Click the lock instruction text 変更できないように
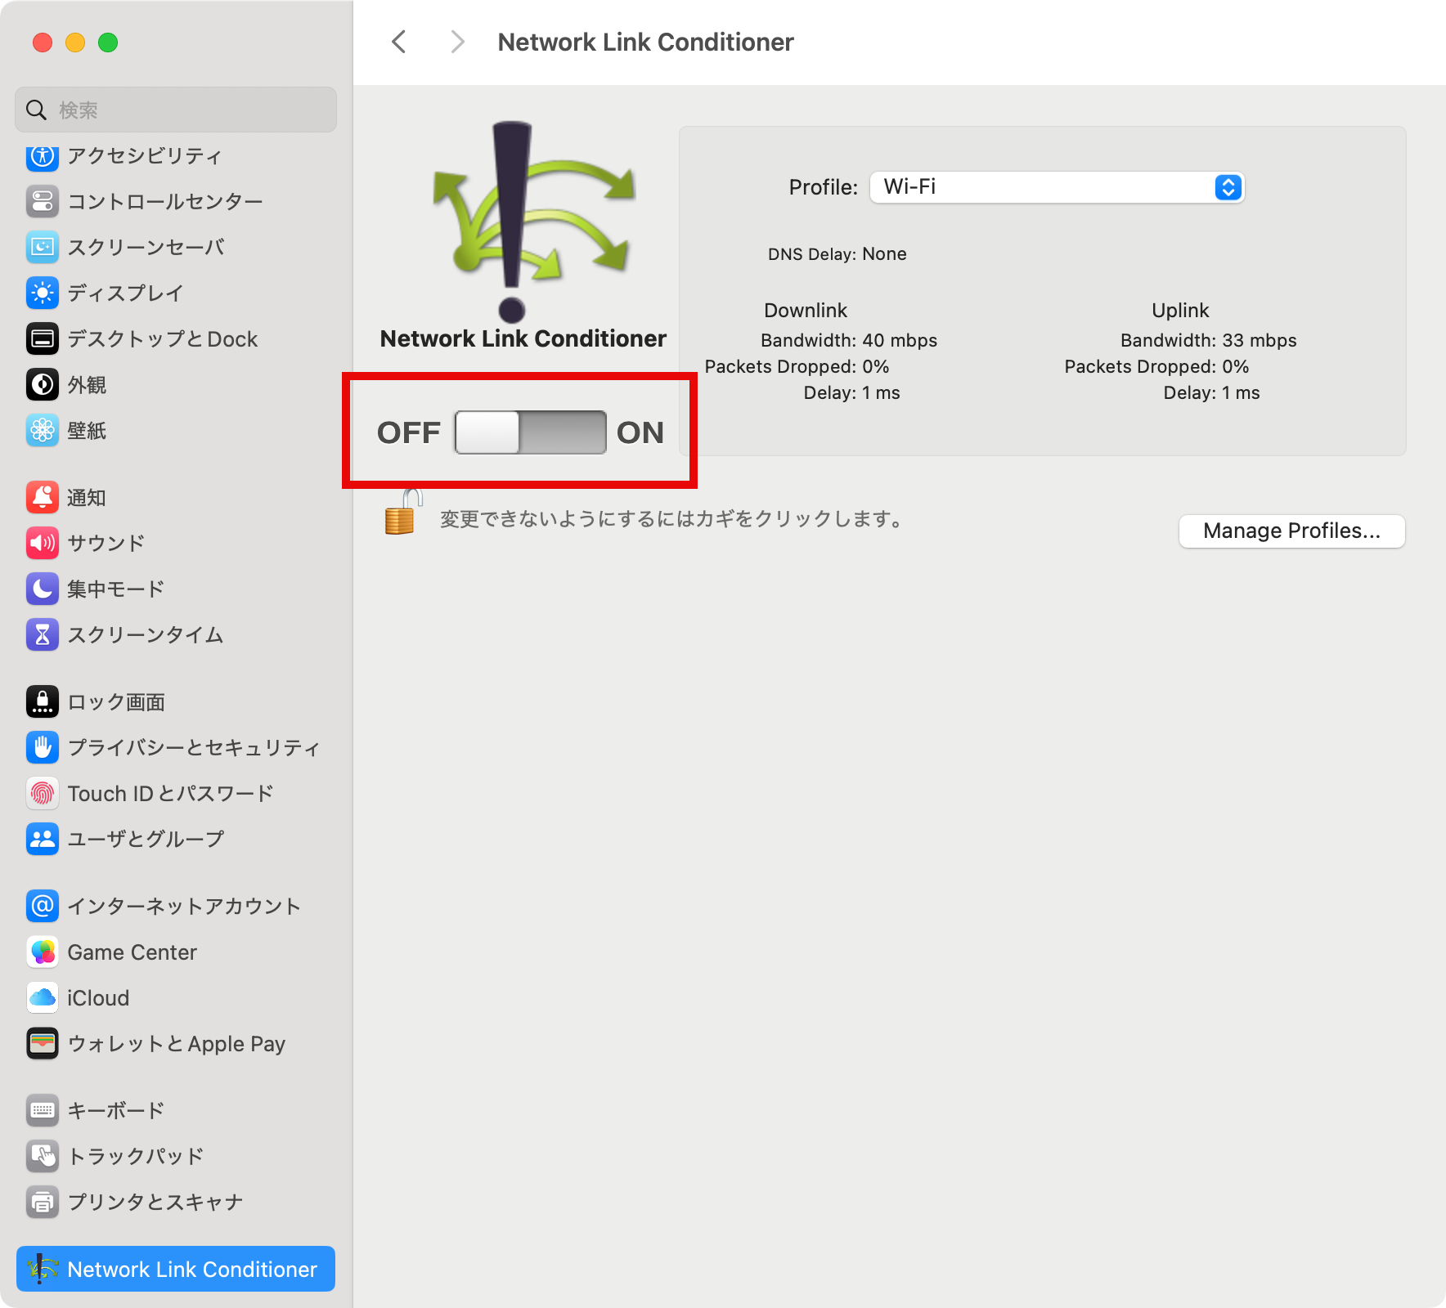The image size is (1446, 1308). (x=671, y=519)
